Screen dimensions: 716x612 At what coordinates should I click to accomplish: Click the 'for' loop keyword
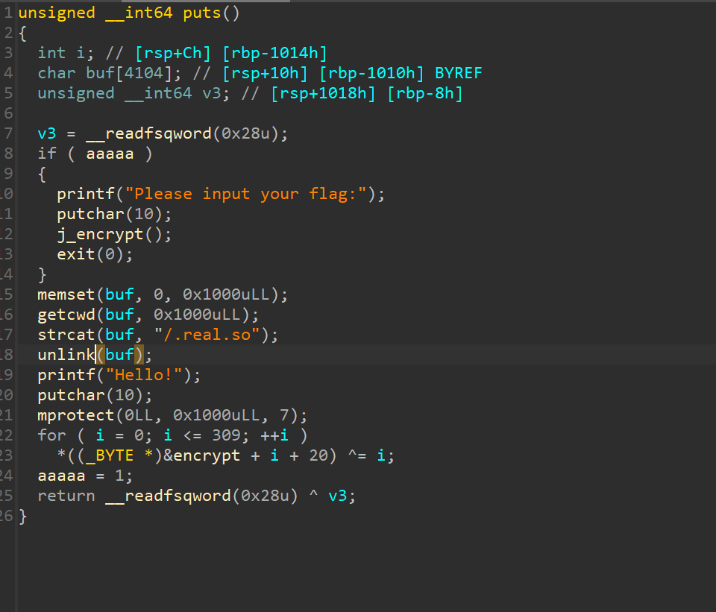(x=52, y=435)
